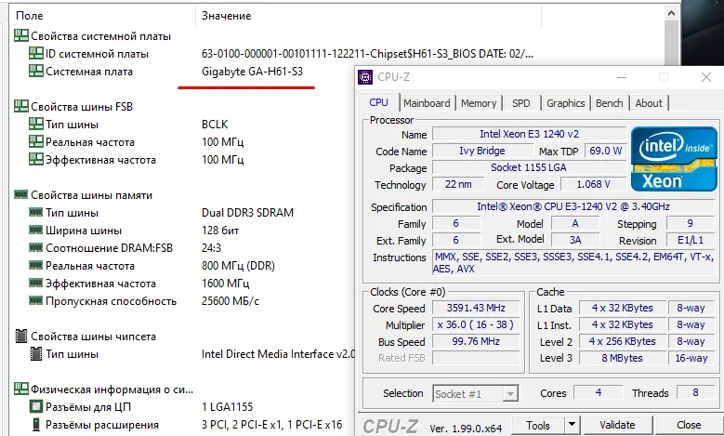Click the Intel Inside Xeon logo
Screen dimensions: 724x436
coord(674,159)
